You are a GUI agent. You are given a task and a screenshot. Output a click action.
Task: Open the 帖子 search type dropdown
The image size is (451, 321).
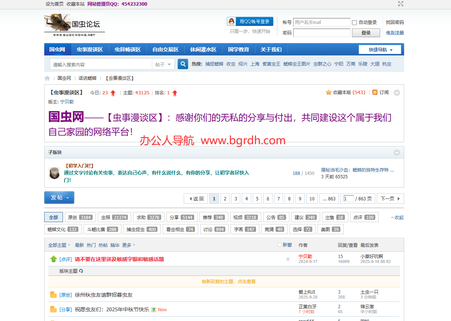[x=163, y=64]
